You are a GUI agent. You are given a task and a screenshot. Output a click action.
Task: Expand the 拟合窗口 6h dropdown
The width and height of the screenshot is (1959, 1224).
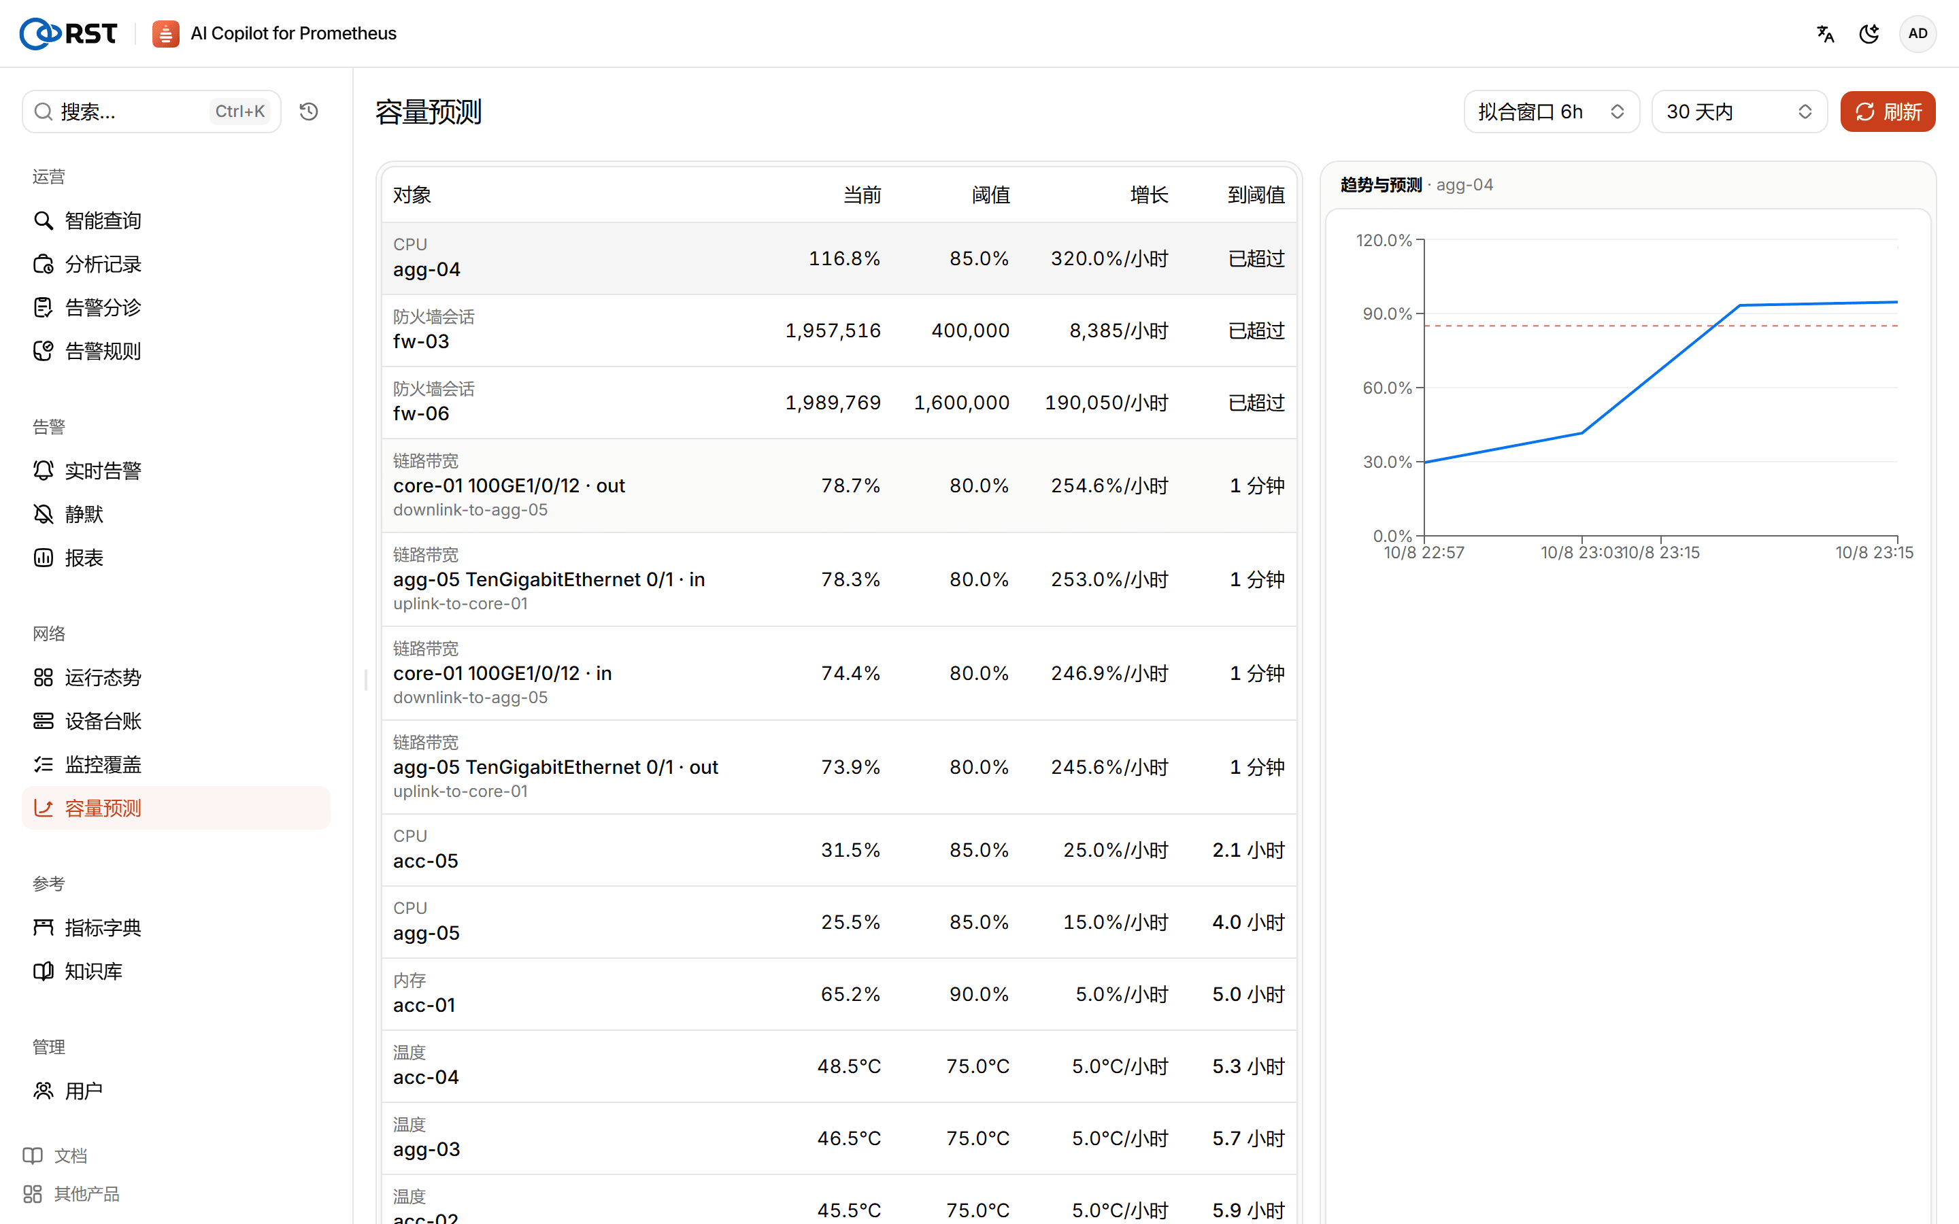coord(1551,112)
